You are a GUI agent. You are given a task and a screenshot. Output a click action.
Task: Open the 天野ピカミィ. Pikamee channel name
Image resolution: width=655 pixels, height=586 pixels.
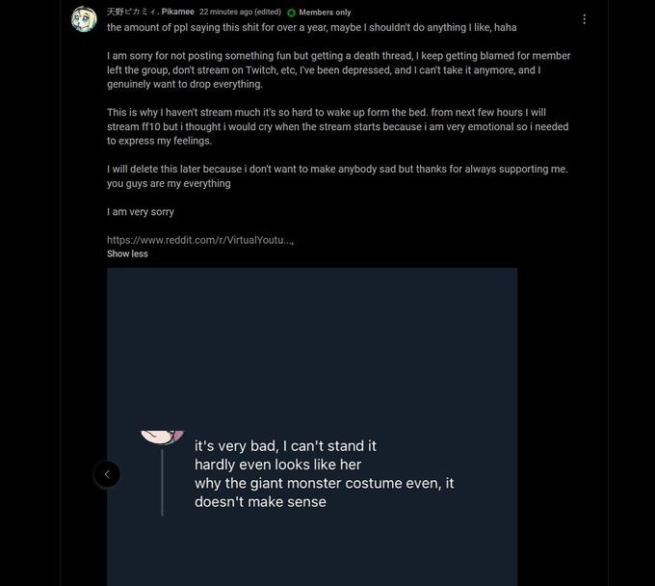point(150,12)
